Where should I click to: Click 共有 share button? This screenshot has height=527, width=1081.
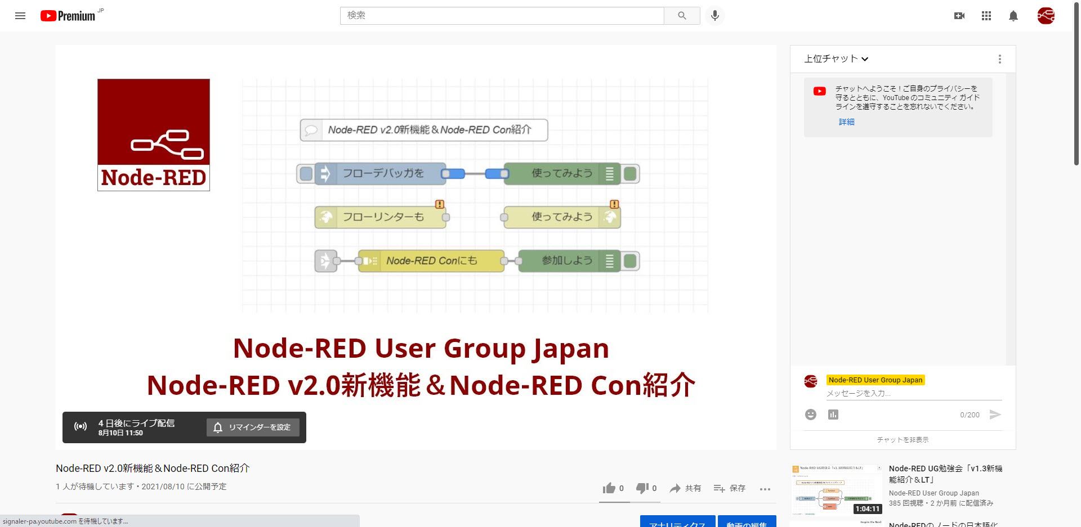[x=685, y=488]
